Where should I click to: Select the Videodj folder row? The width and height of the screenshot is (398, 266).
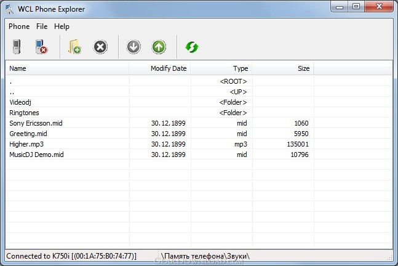199,102
